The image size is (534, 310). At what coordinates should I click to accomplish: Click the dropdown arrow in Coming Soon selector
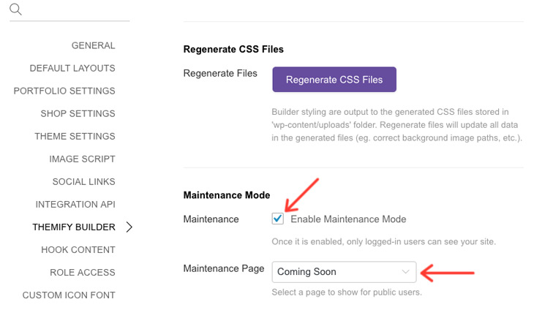(405, 271)
